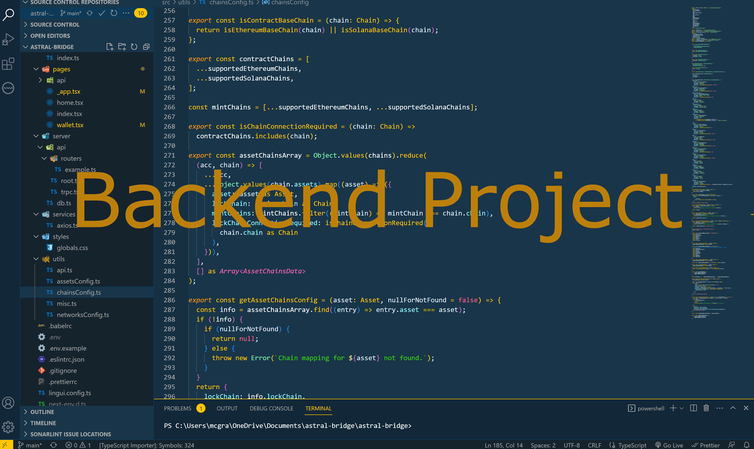
Task: Open new terminal profile dropdown arrow
Action: (x=682, y=408)
